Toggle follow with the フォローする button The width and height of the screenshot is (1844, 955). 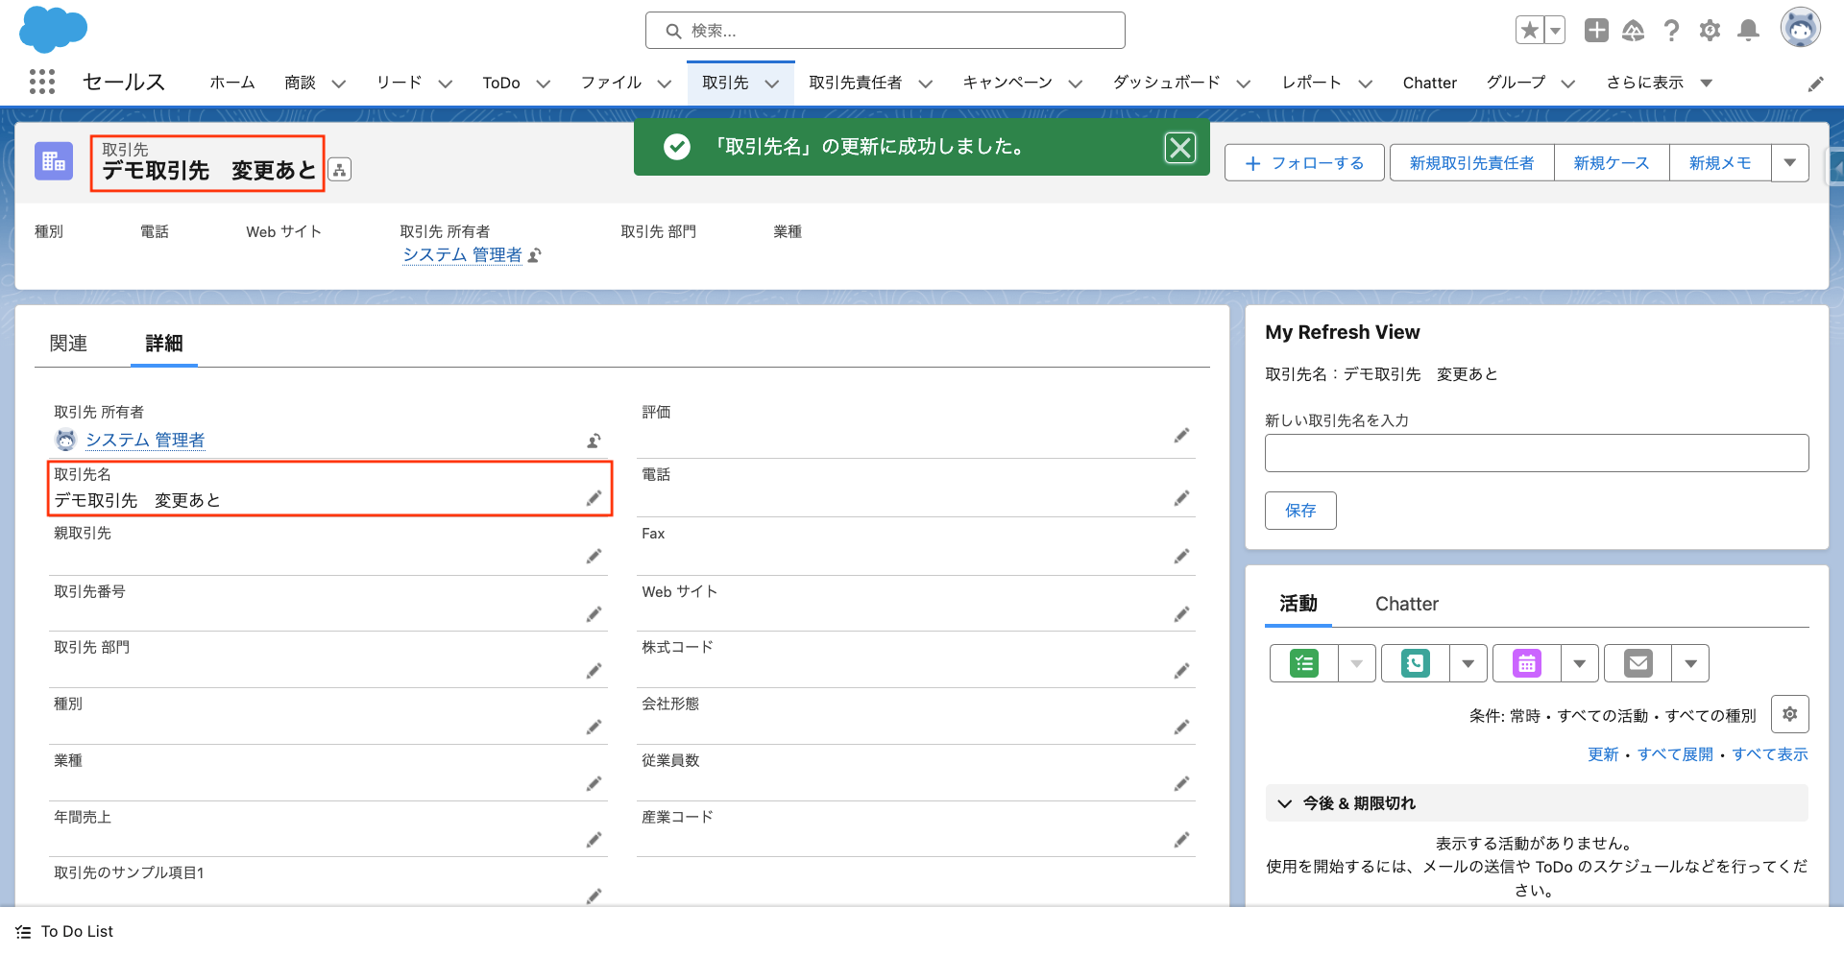[1303, 162]
